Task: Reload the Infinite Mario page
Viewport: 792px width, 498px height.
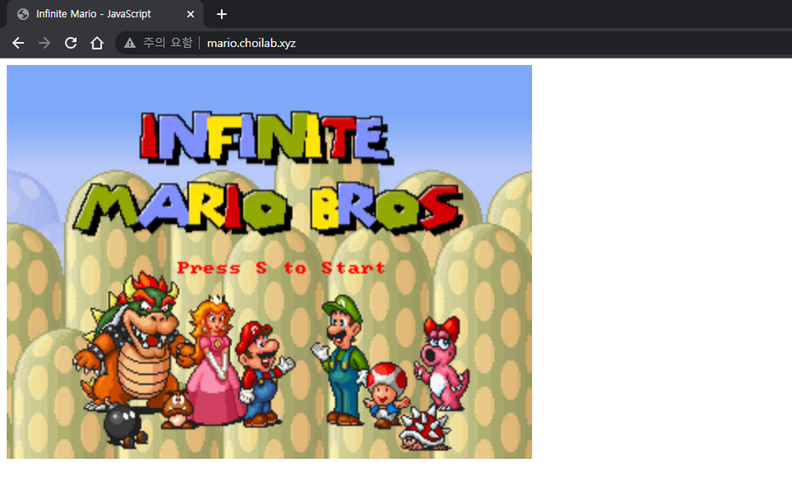Action: (71, 43)
